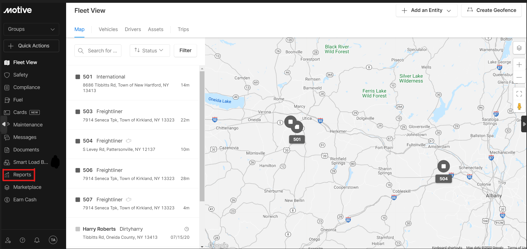Click the Street View pegman icon
This screenshot has height=249, width=527.
point(519,106)
